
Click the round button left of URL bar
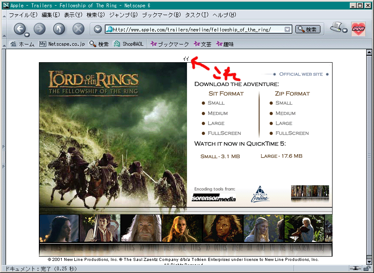tap(98, 29)
